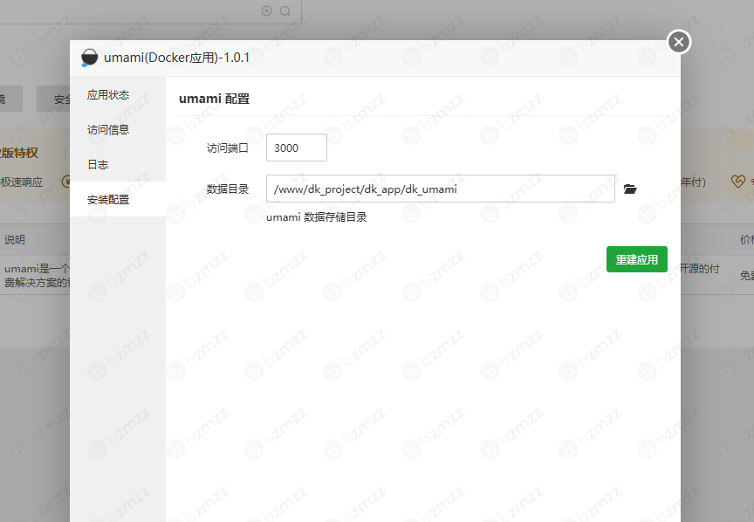Click the umami 配置 heading
The image size is (754, 522).
(214, 99)
